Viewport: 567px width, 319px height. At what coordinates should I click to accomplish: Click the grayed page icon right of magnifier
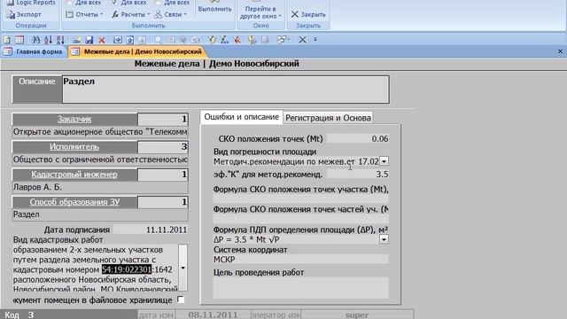point(171,40)
